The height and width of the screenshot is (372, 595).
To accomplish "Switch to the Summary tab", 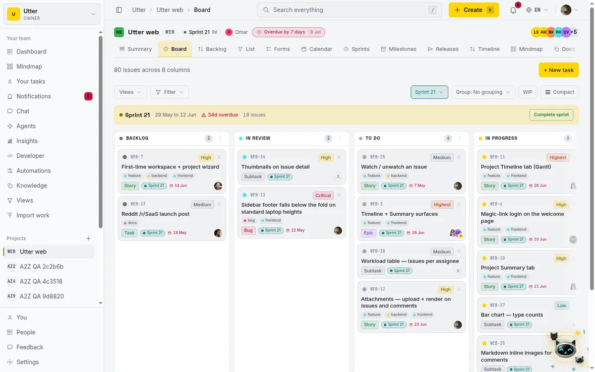I will tap(135, 49).
